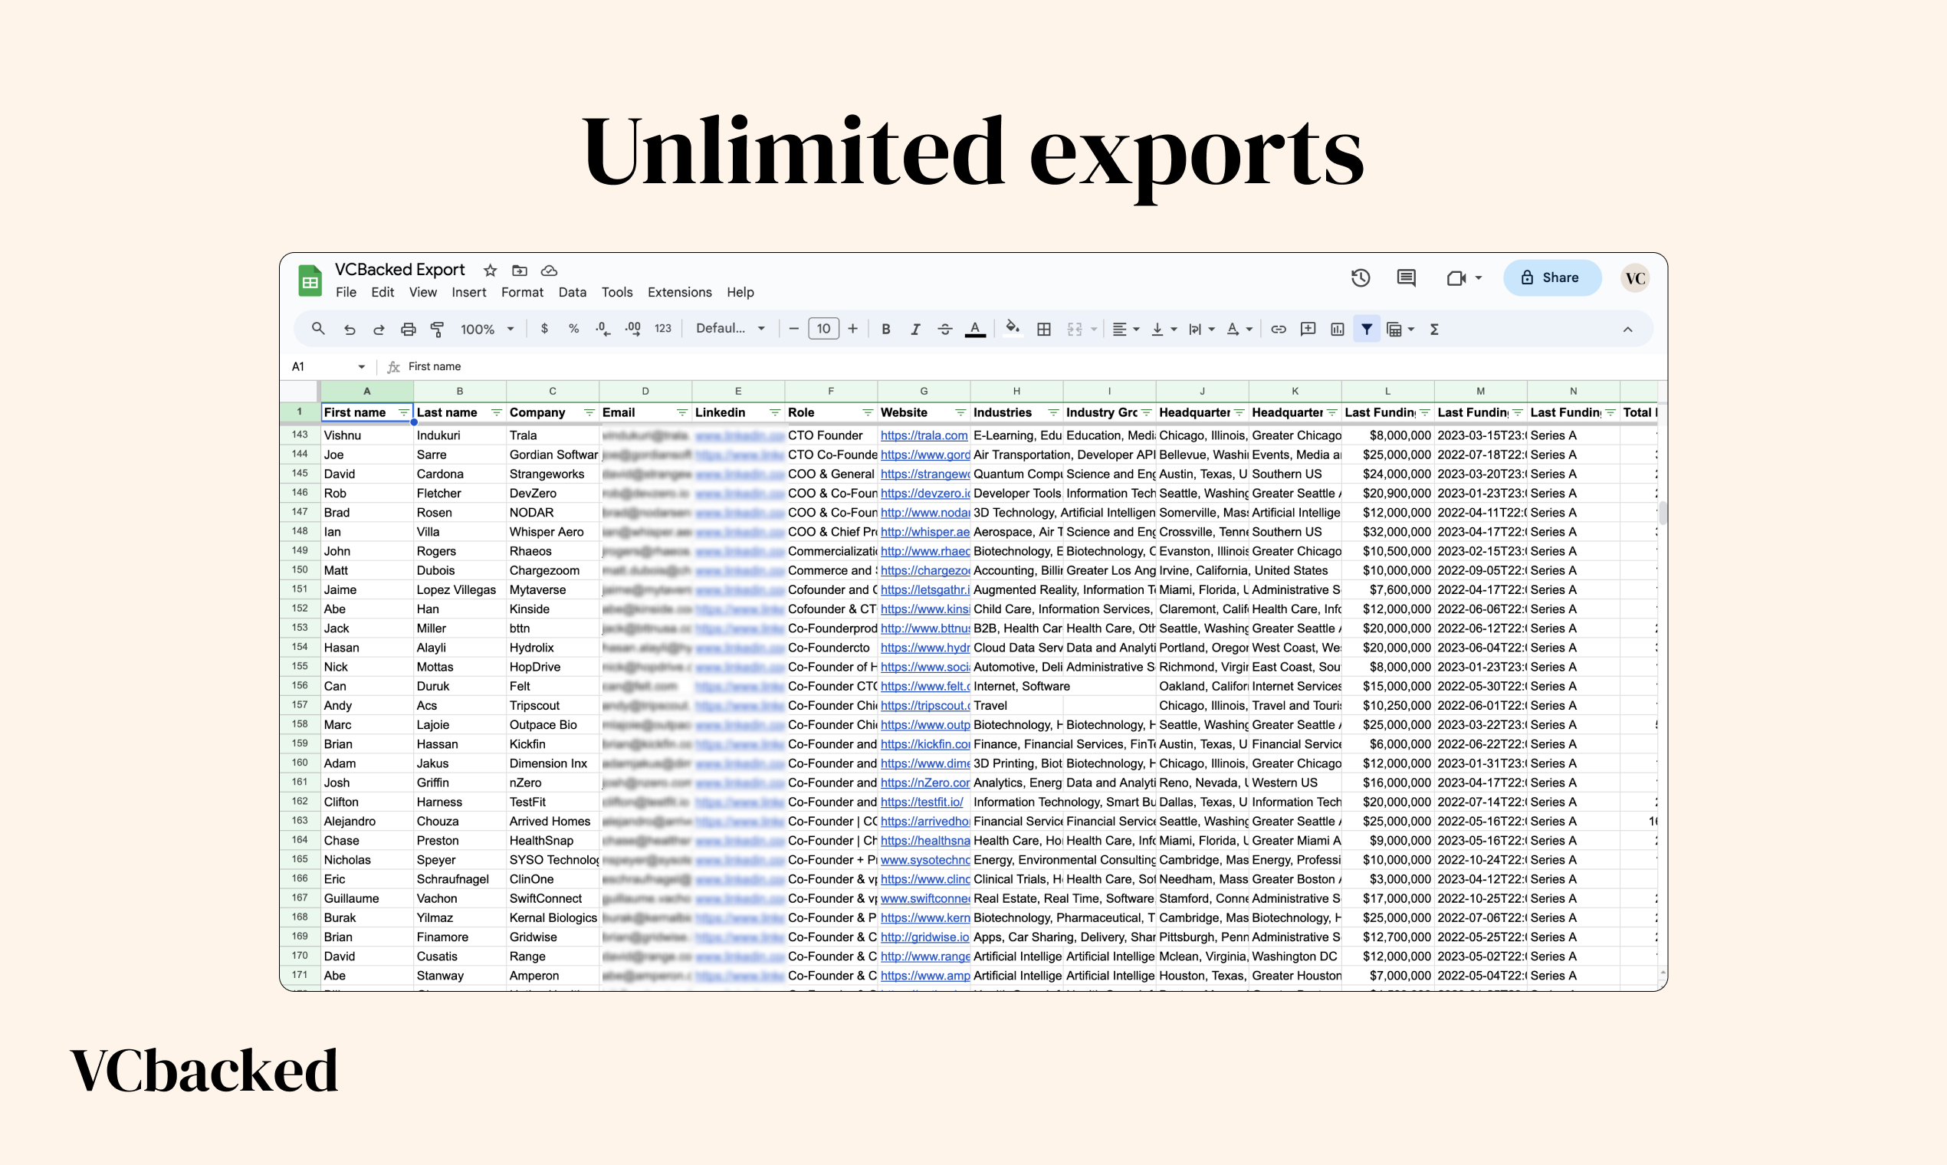Open the fill color picker
The width and height of the screenshot is (1947, 1165).
1013,329
